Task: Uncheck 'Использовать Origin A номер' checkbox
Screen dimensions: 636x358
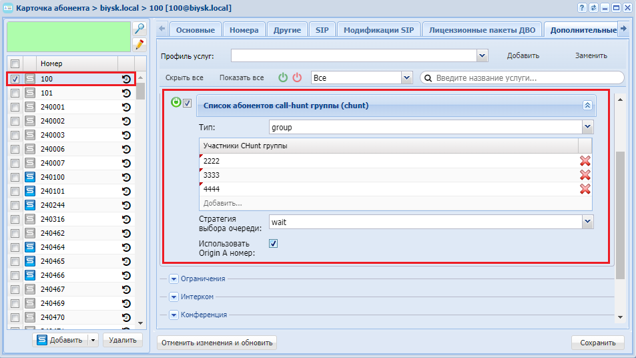Action: click(x=273, y=244)
